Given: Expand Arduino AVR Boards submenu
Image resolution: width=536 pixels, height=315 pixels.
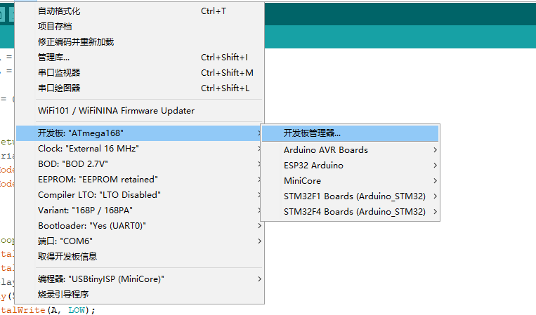Looking at the screenshot, I should [326, 150].
